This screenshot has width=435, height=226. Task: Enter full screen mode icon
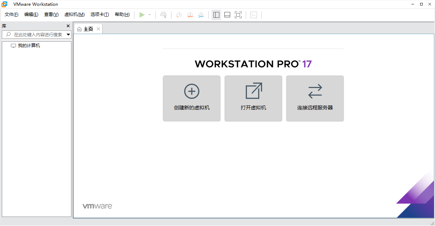pyautogui.click(x=238, y=15)
